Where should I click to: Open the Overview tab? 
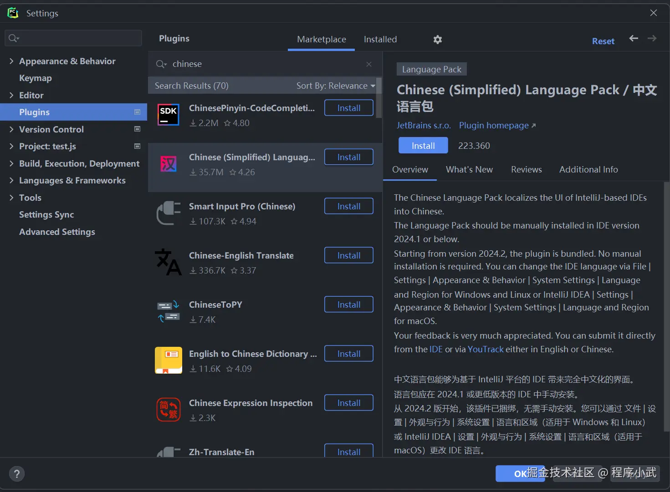tap(410, 170)
